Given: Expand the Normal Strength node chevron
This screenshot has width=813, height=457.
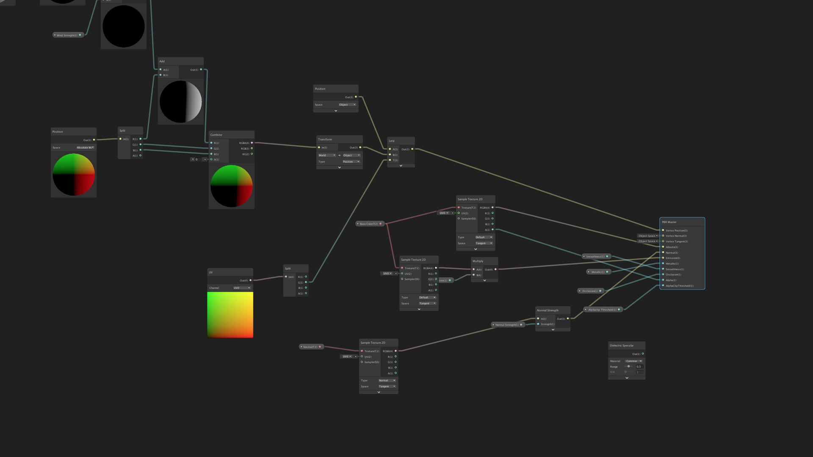Looking at the screenshot, I should (553, 330).
